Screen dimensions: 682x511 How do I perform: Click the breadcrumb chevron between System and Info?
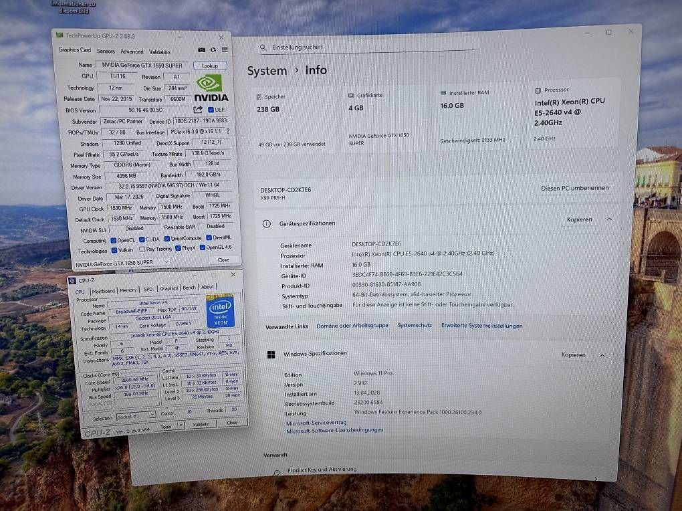(297, 70)
